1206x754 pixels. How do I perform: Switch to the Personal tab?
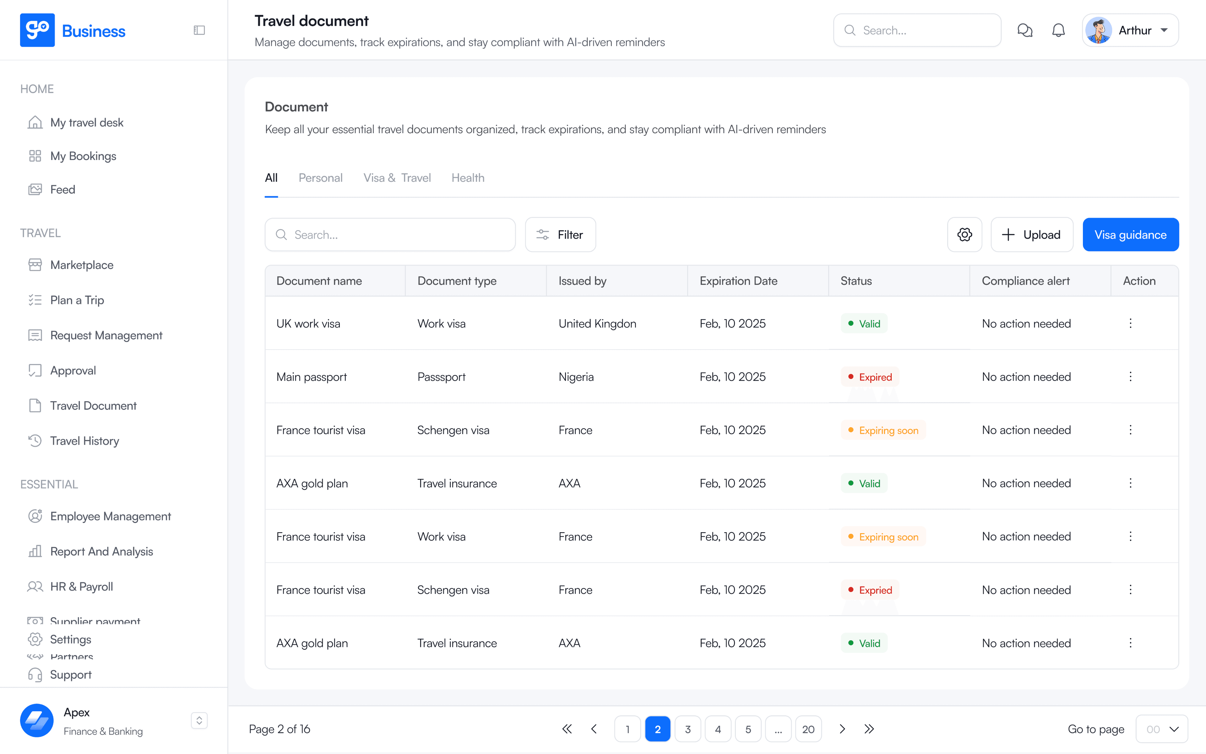click(320, 178)
